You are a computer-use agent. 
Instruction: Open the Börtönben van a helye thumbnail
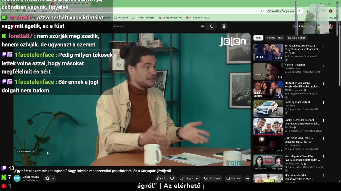[268, 90]
